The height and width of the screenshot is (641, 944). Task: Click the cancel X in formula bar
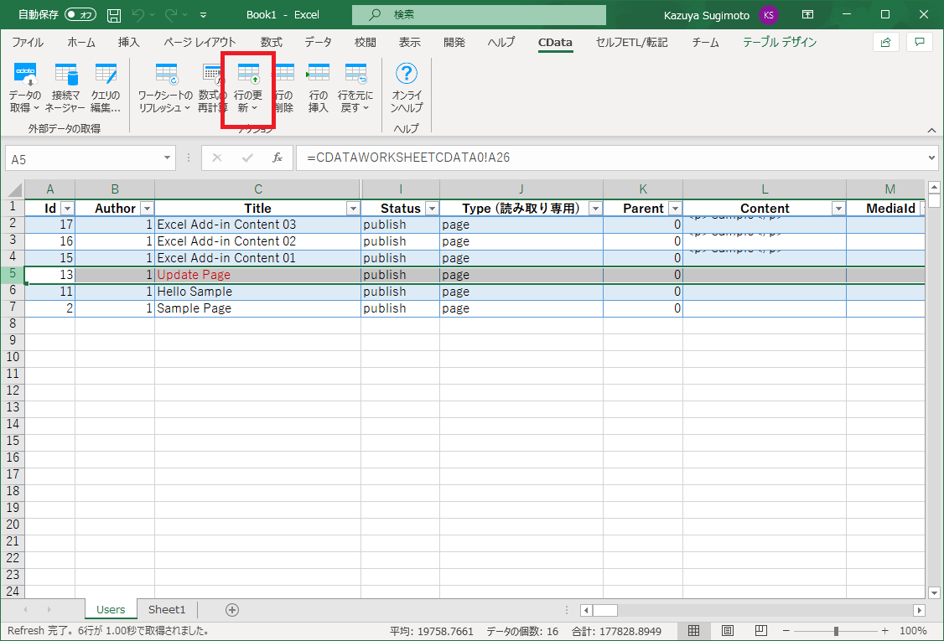pos(217,158)
